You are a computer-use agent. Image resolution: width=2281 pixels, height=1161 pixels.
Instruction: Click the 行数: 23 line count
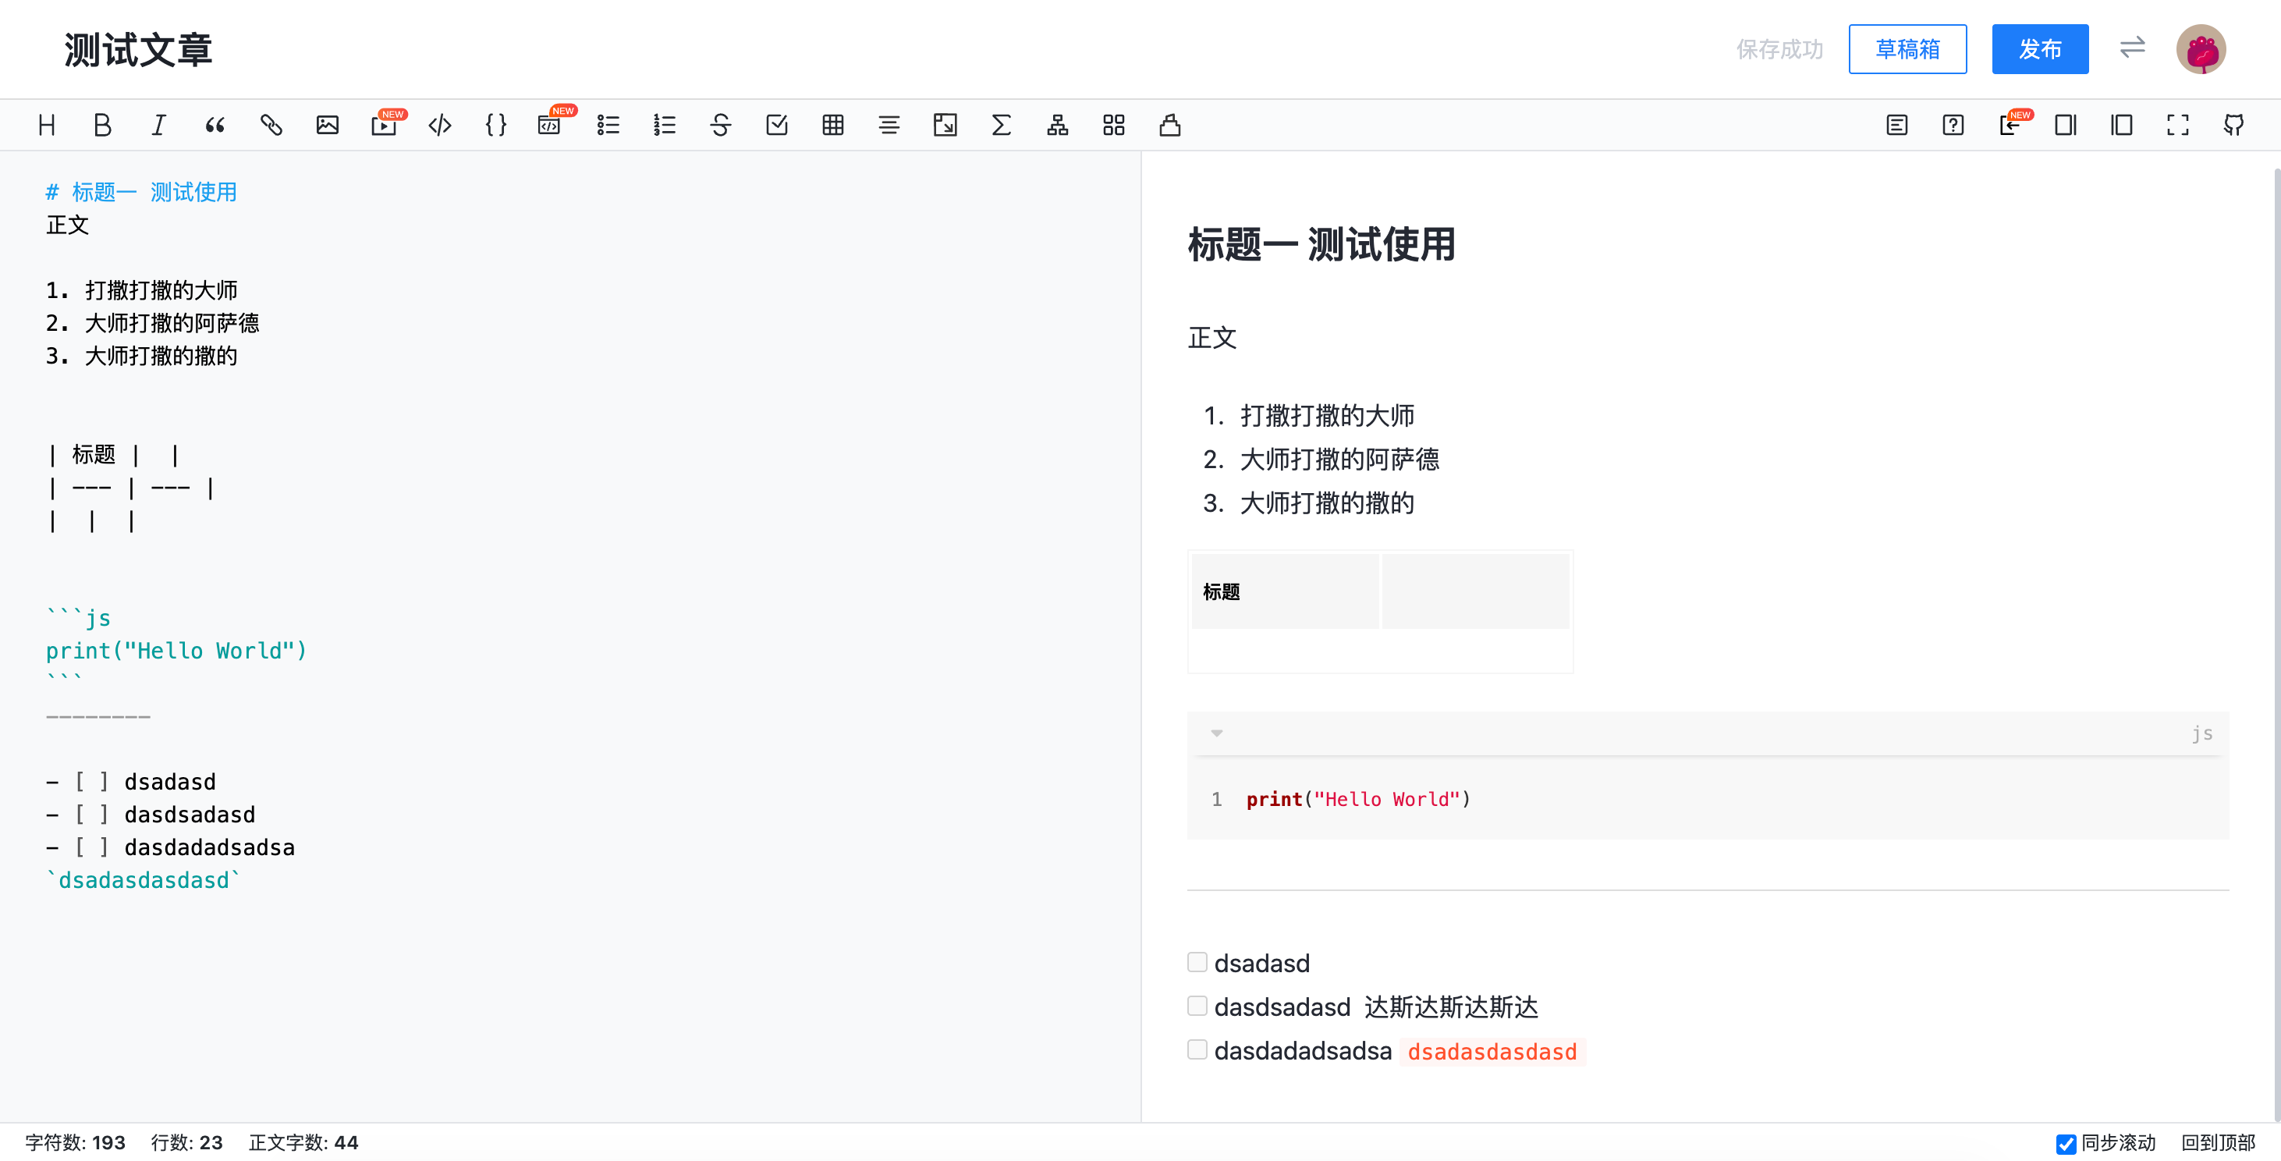pos(187,1142)
